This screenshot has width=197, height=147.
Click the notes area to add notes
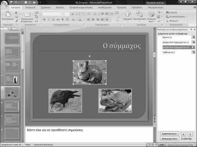89,135
